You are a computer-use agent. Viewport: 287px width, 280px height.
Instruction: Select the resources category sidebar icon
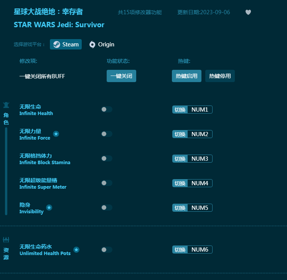pyautogui.click(x=6, y=240)
